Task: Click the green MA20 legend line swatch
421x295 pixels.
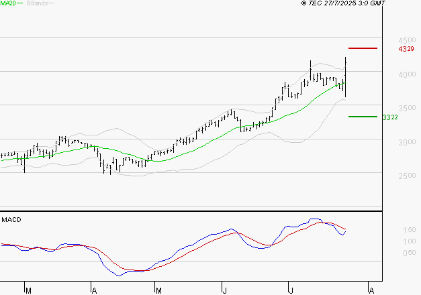Action: [19, 4]
